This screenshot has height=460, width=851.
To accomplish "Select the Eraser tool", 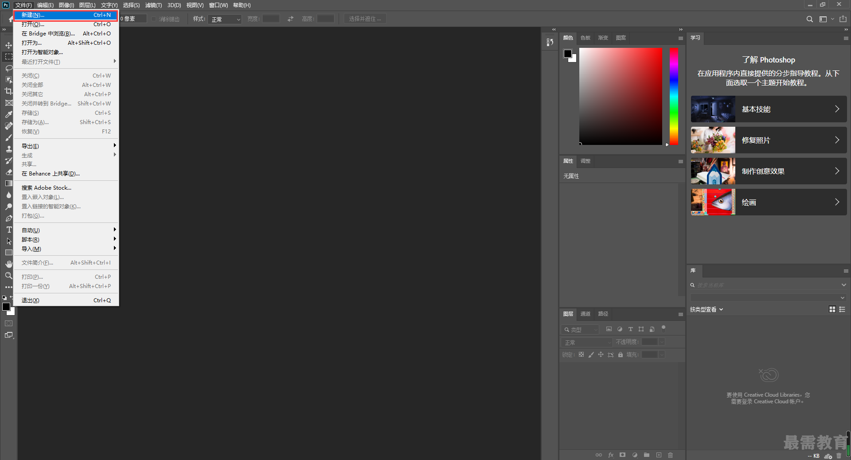I will 8,172.
